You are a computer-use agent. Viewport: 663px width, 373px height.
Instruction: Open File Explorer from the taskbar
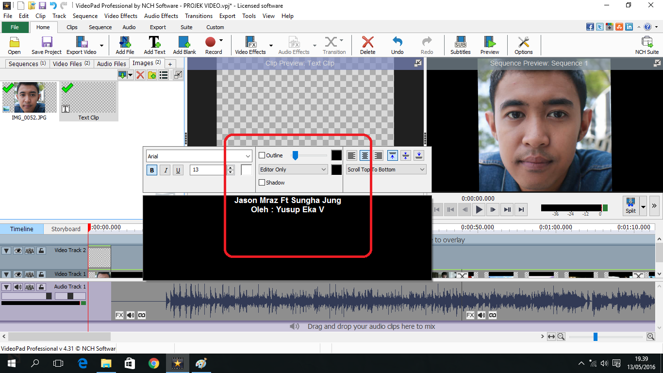(x=106, y=363)
